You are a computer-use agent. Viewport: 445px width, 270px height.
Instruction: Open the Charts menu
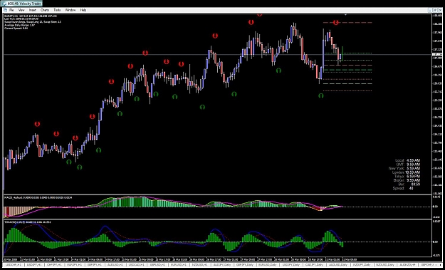[45, 10]
